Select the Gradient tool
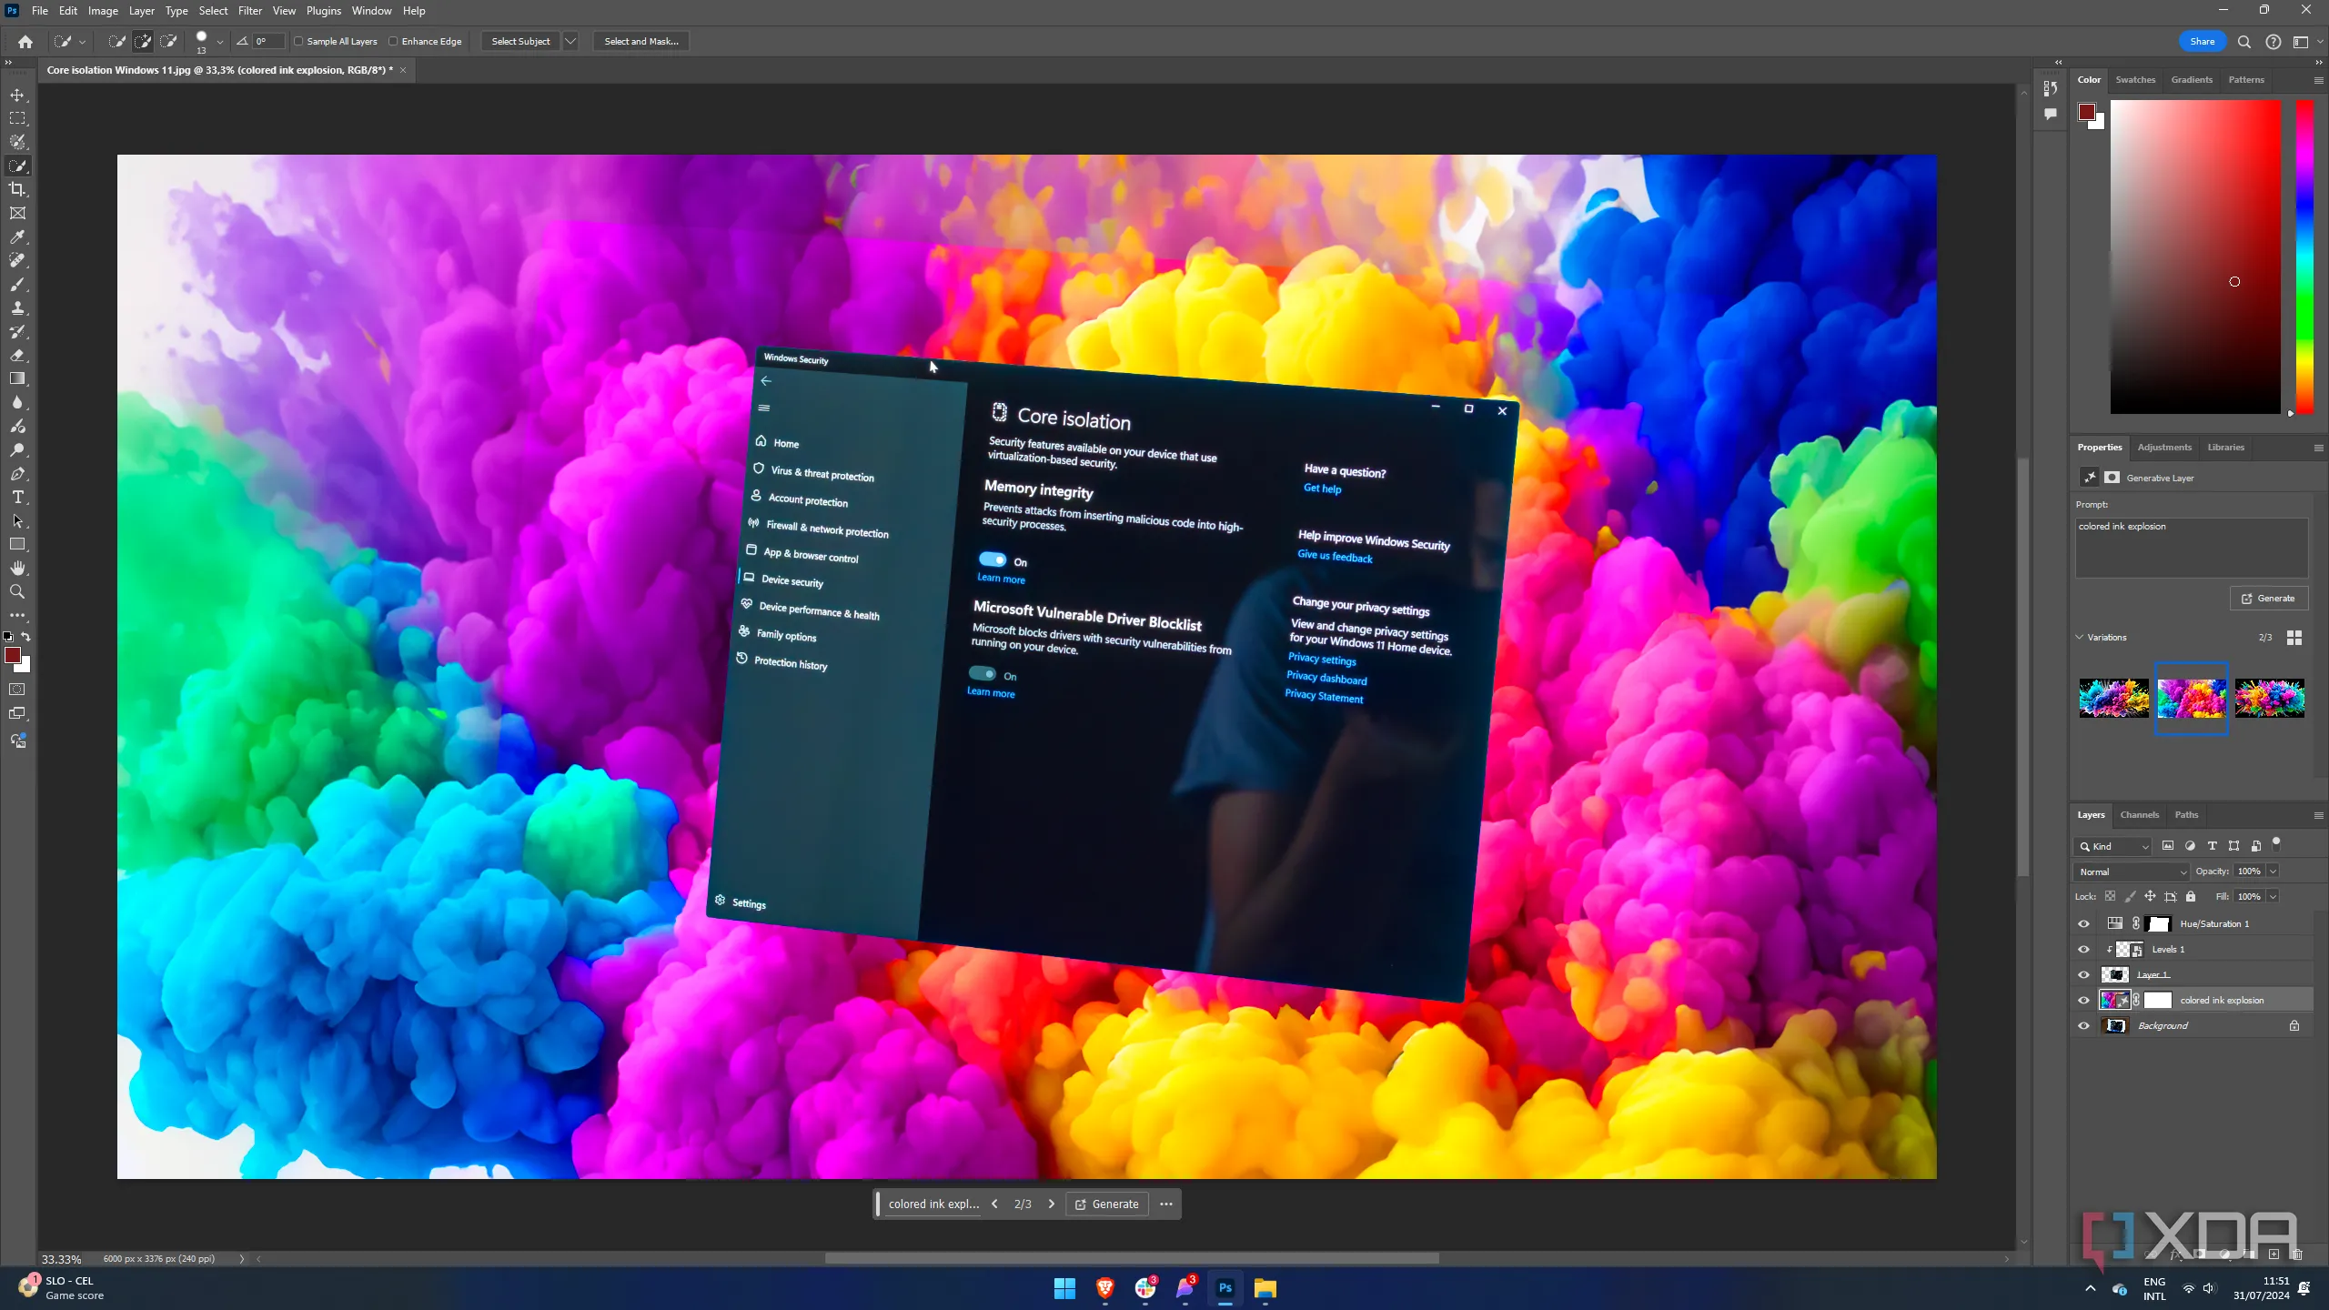The width and height of the screenshot is (2329, 1310). 17,378
